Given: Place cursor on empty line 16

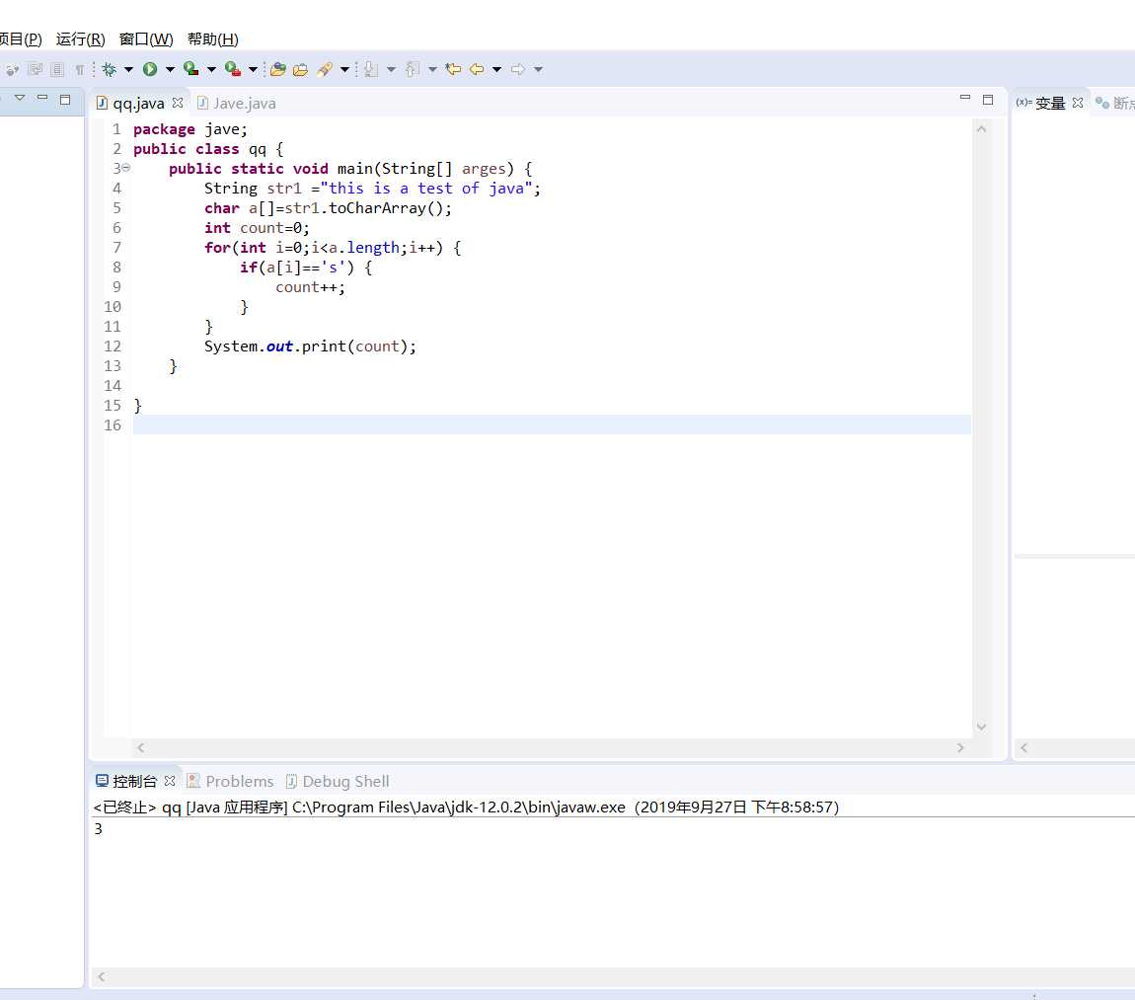Looking at the screenshot, I should tap(552, 425).
